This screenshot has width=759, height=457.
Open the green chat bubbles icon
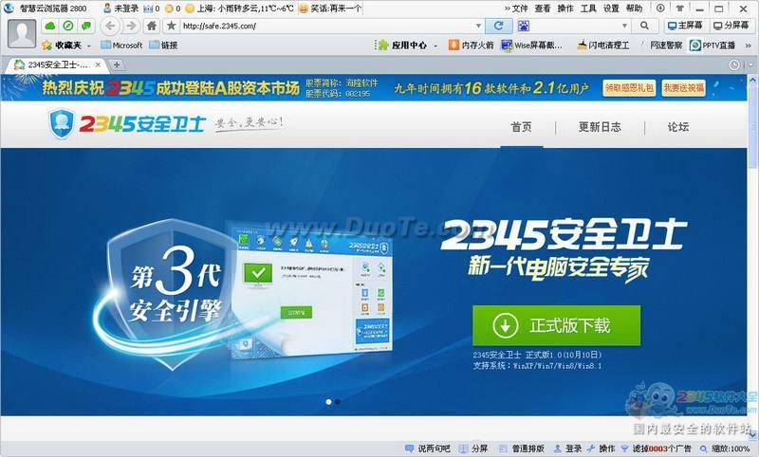click(x=86, y=26)
